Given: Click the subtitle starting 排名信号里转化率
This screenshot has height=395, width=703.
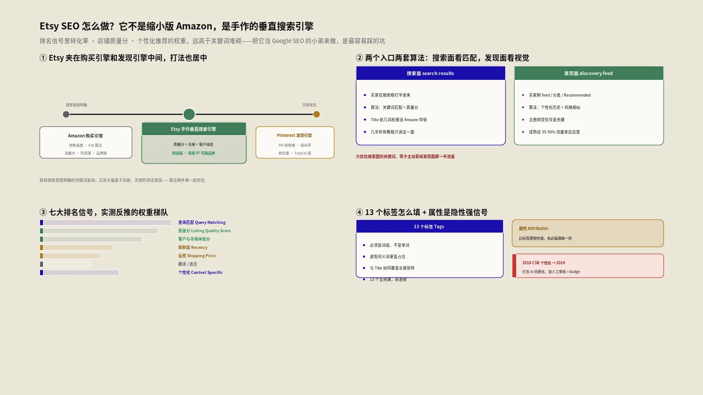Looking at the screenshot, I should (212, 41).
